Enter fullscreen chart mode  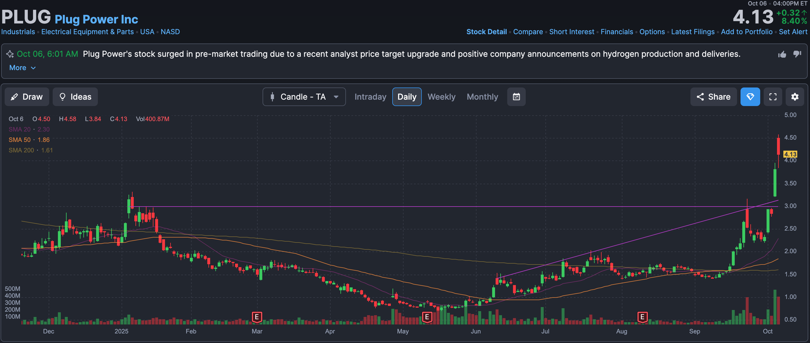(773, 96)
